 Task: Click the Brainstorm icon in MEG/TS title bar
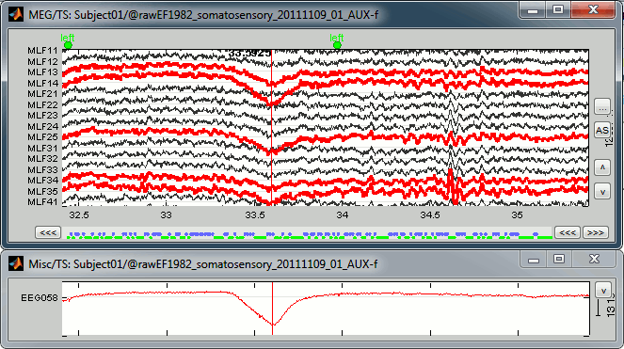click(16, 15)
